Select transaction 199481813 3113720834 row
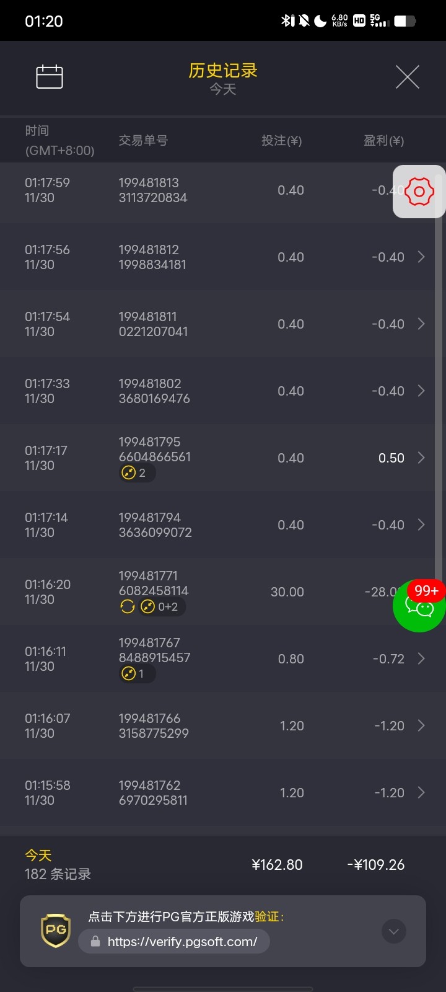 pos(153,190)
